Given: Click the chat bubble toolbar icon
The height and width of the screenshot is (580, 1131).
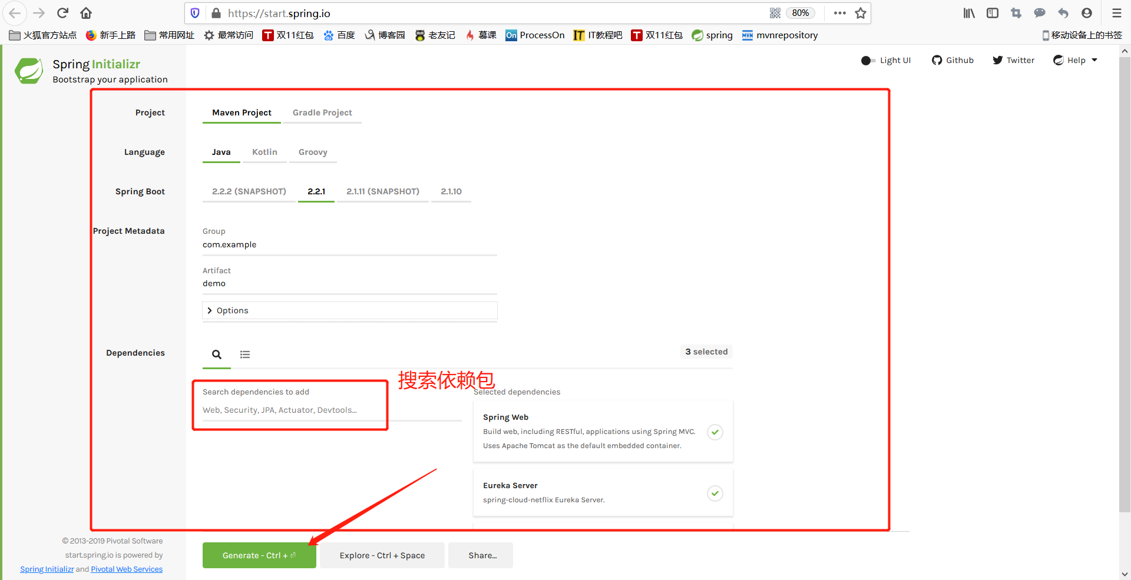Looking at the screenshot, I should click(x=1040, y=13).
